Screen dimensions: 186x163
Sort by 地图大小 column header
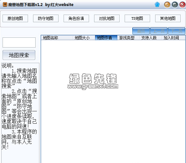(x=84, y=38)
